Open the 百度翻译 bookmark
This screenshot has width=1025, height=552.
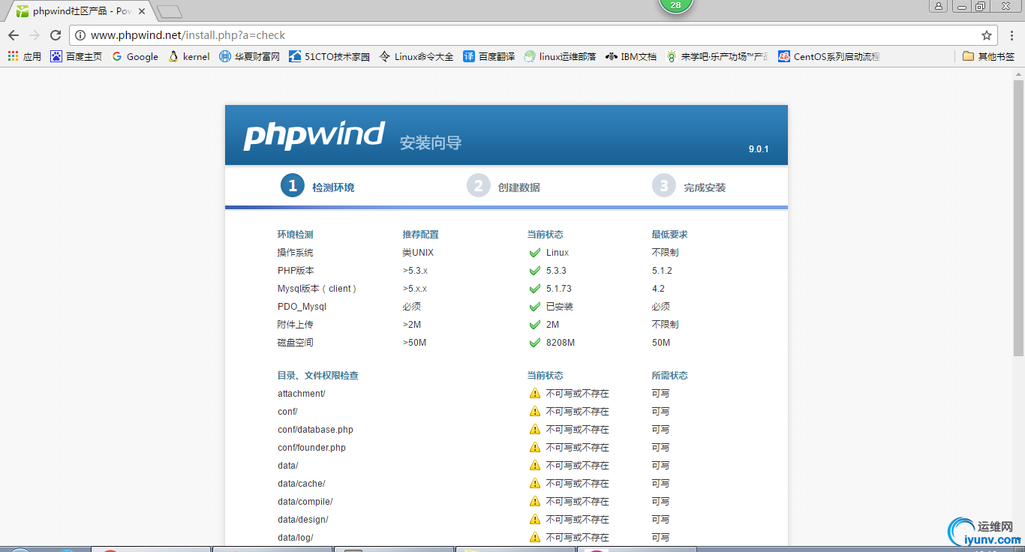coord(489,56)
